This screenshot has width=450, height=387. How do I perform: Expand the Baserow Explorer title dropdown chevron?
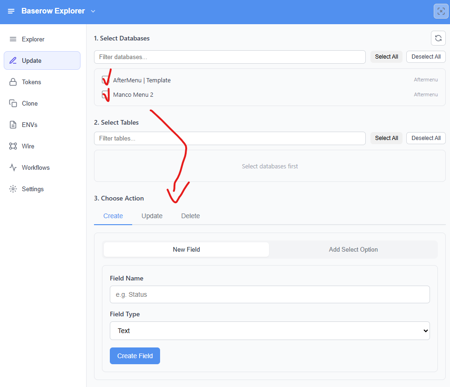coord(93,11)
